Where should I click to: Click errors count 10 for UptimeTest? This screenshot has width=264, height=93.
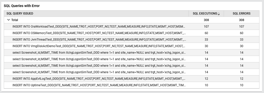241,85
